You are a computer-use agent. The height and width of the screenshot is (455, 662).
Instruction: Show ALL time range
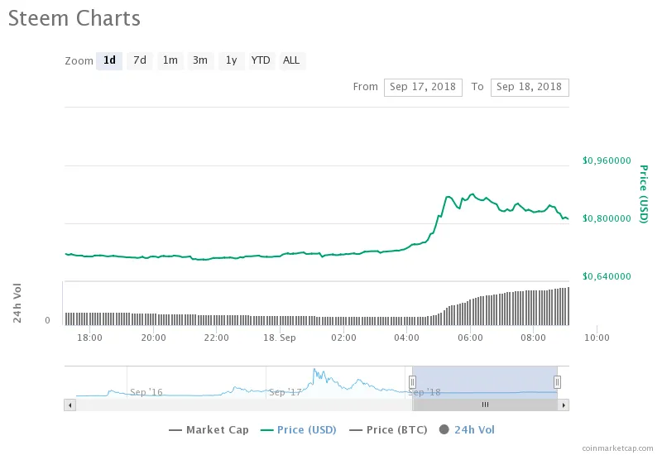coord(292,60)
